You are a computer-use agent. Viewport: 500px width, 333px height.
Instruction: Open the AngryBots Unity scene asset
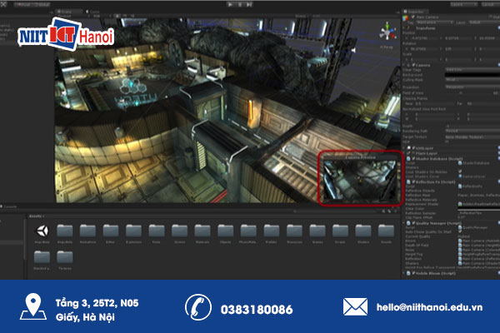click(x=42, y=231)
